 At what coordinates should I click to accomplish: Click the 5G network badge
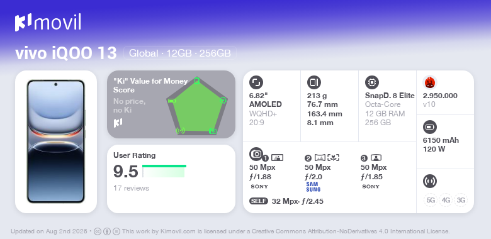(431, 200)
